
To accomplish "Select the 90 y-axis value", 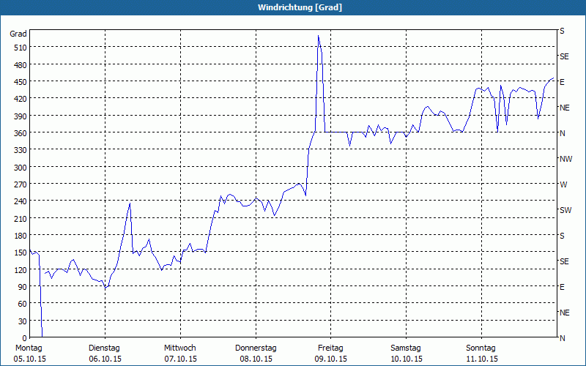I will pyautogui.click(x=23, y=287).
